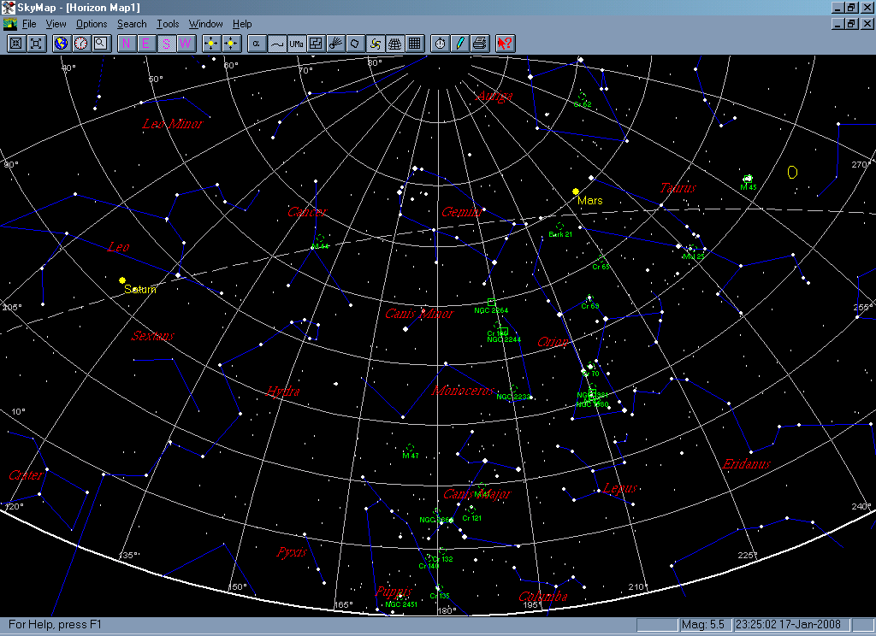Toggle deep sky galaxy spiral icon
This screenshot has height=636, width=876.
pos(376,44)
